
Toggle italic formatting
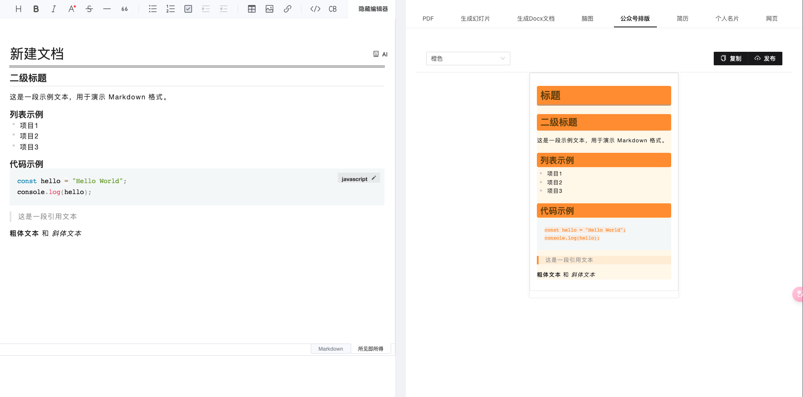pos(53,9)
